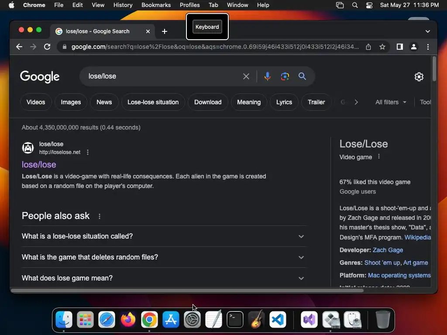Open Spotlight search in menu bar
The height and width of the screenshot is (335, 447).
click(355, 5)
